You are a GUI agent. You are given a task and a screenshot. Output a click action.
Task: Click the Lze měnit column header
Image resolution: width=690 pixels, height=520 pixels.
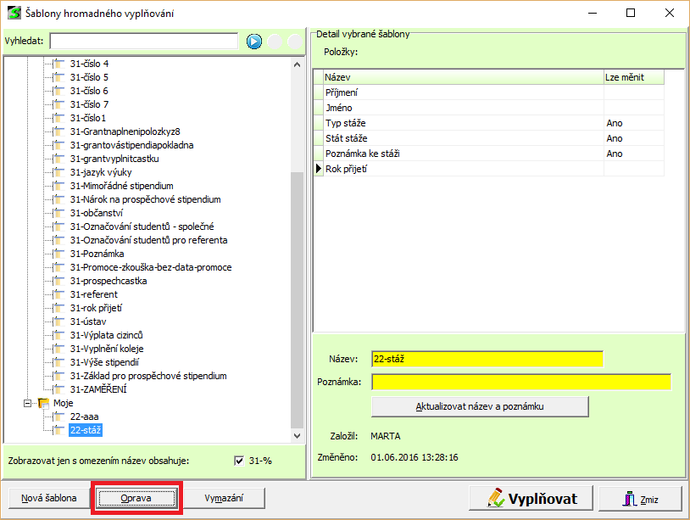coord(632,77)
